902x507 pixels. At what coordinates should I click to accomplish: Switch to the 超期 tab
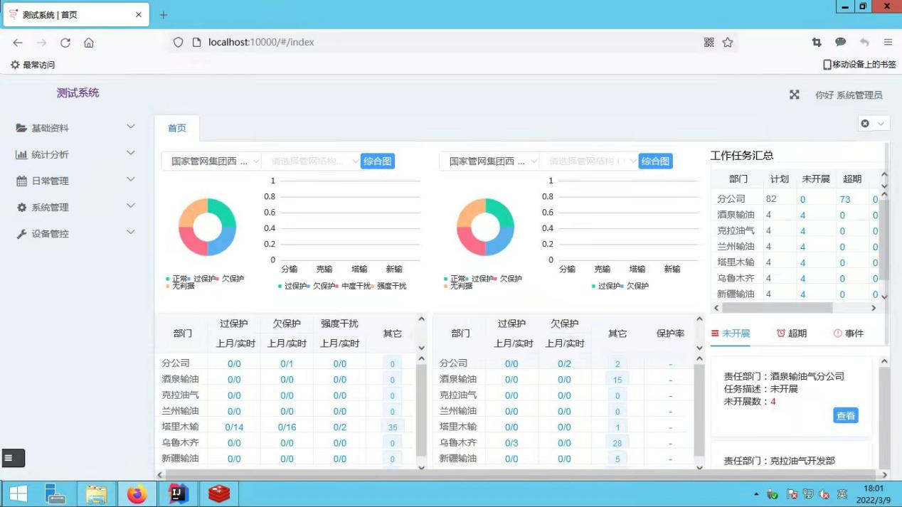point(792,333)
